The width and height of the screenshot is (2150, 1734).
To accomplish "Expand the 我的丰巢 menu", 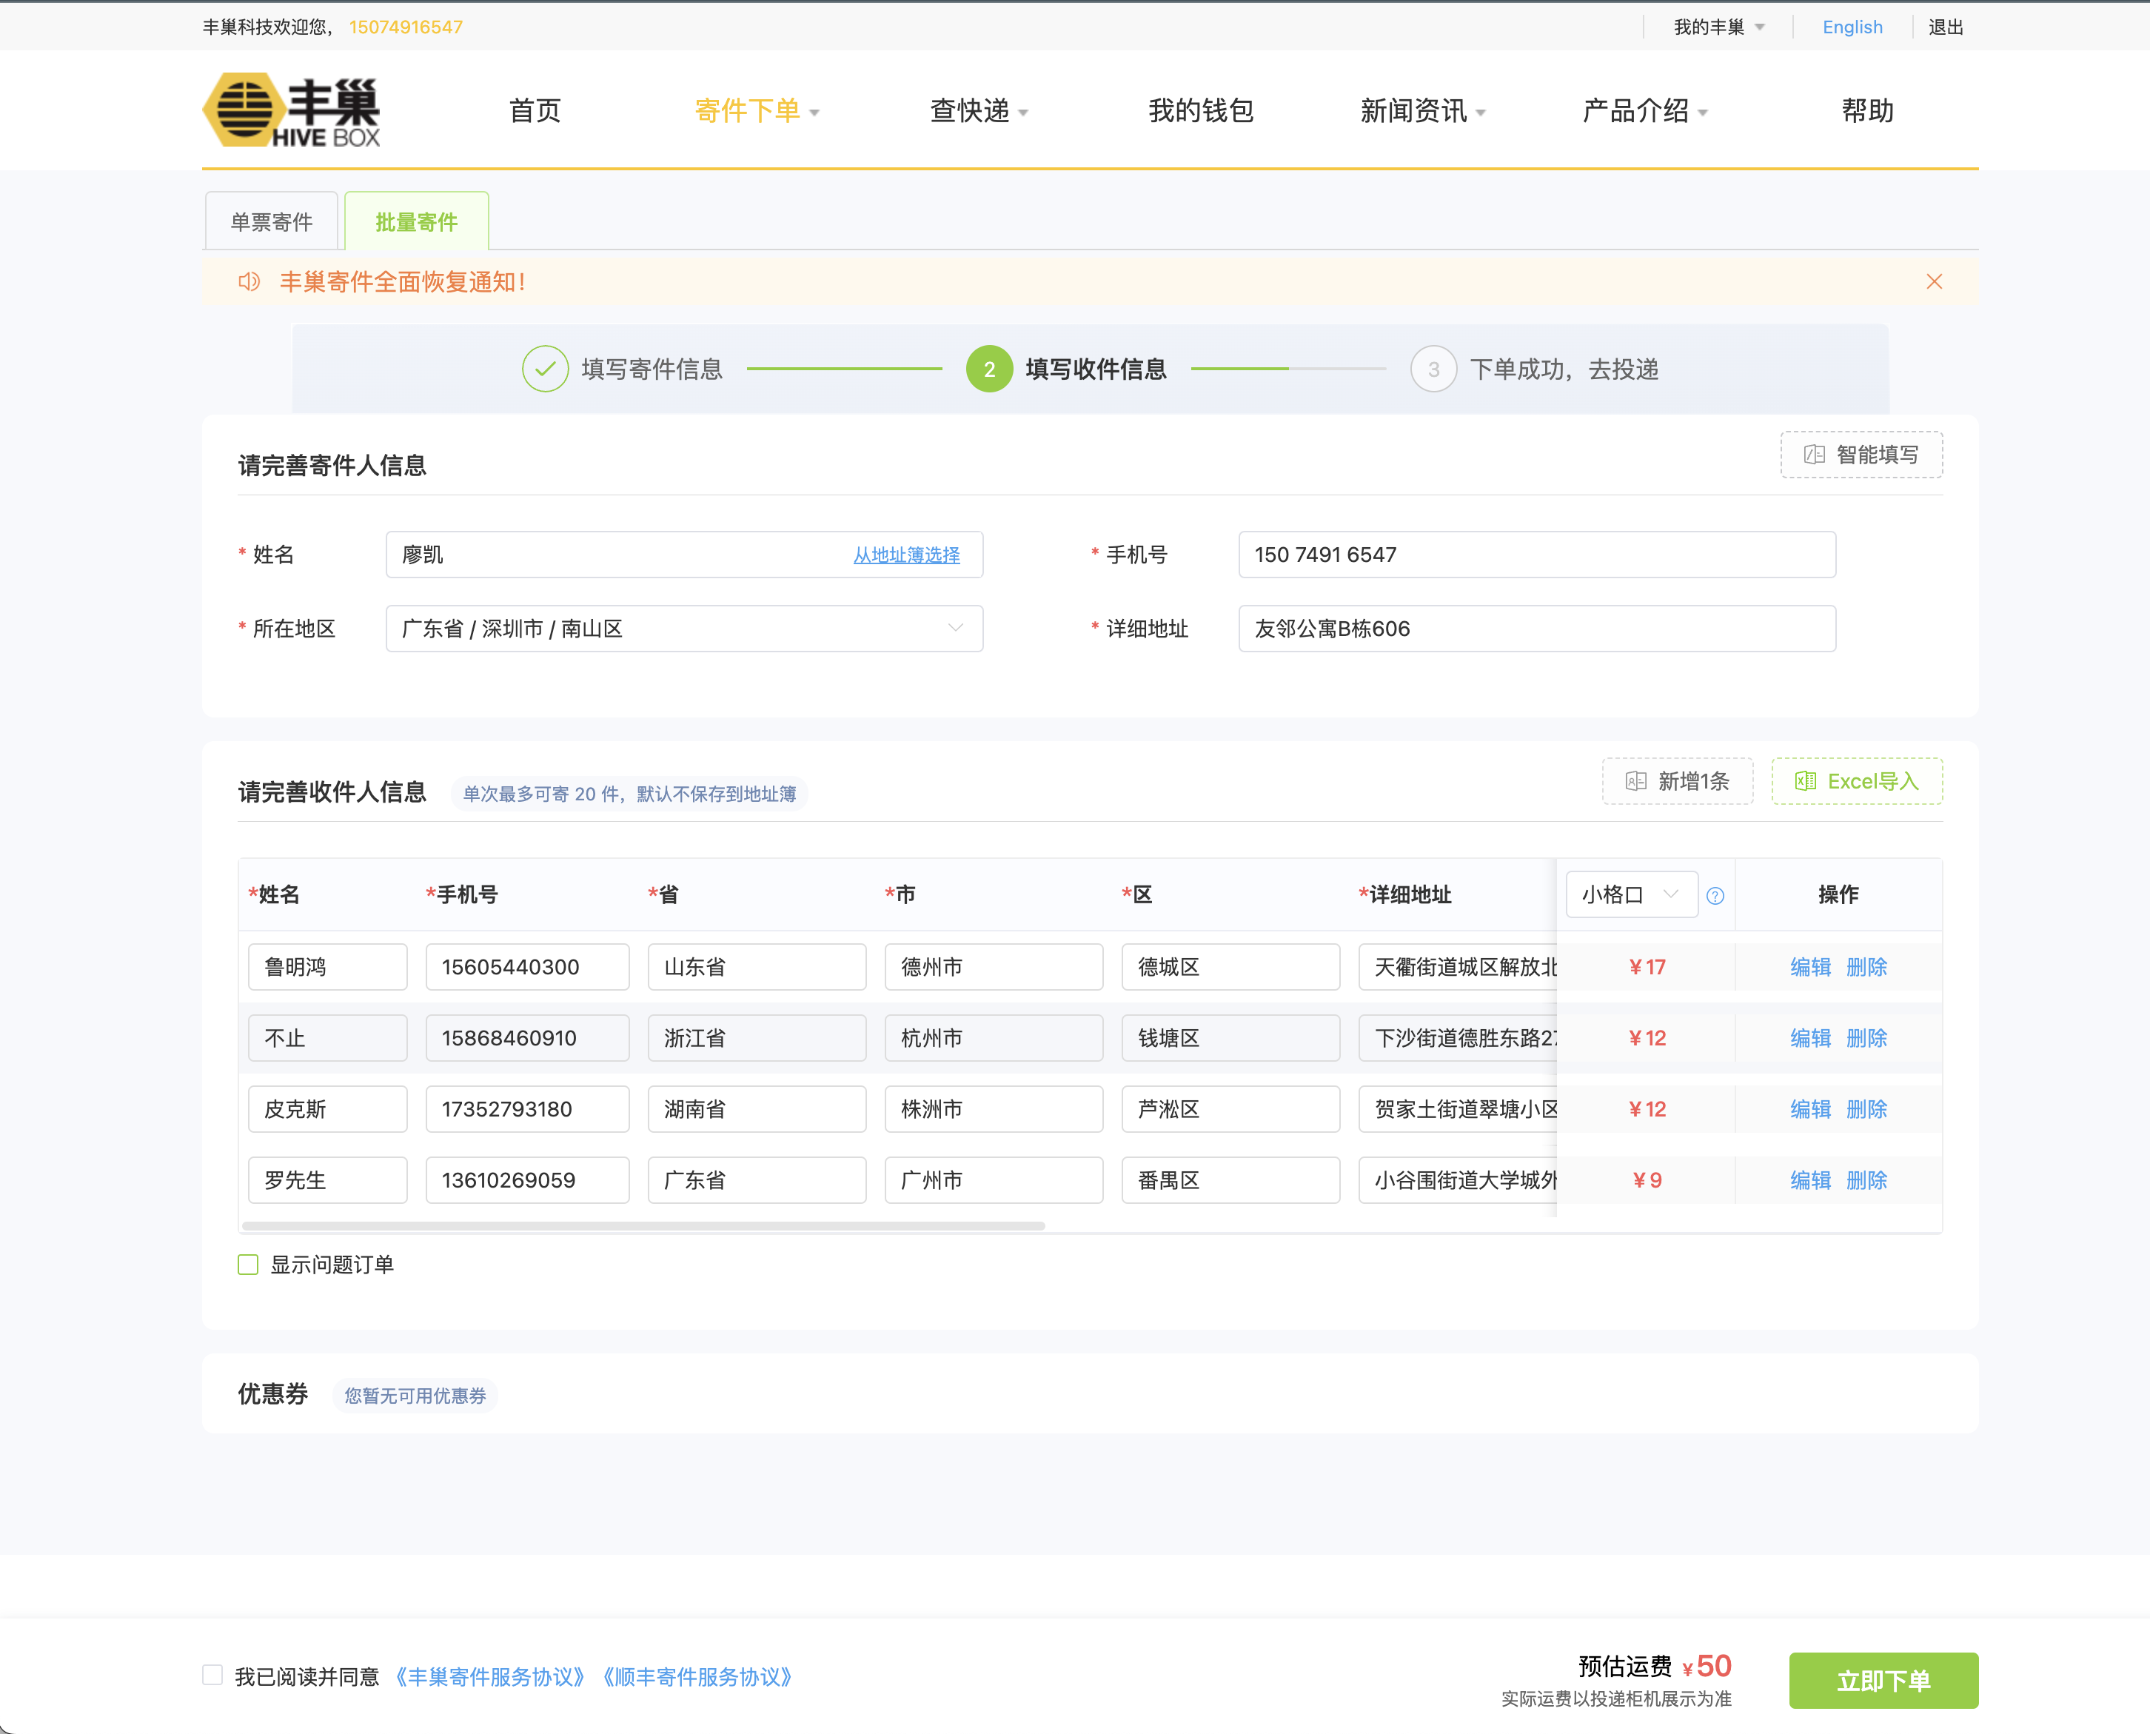I will tap(1718, 27).
